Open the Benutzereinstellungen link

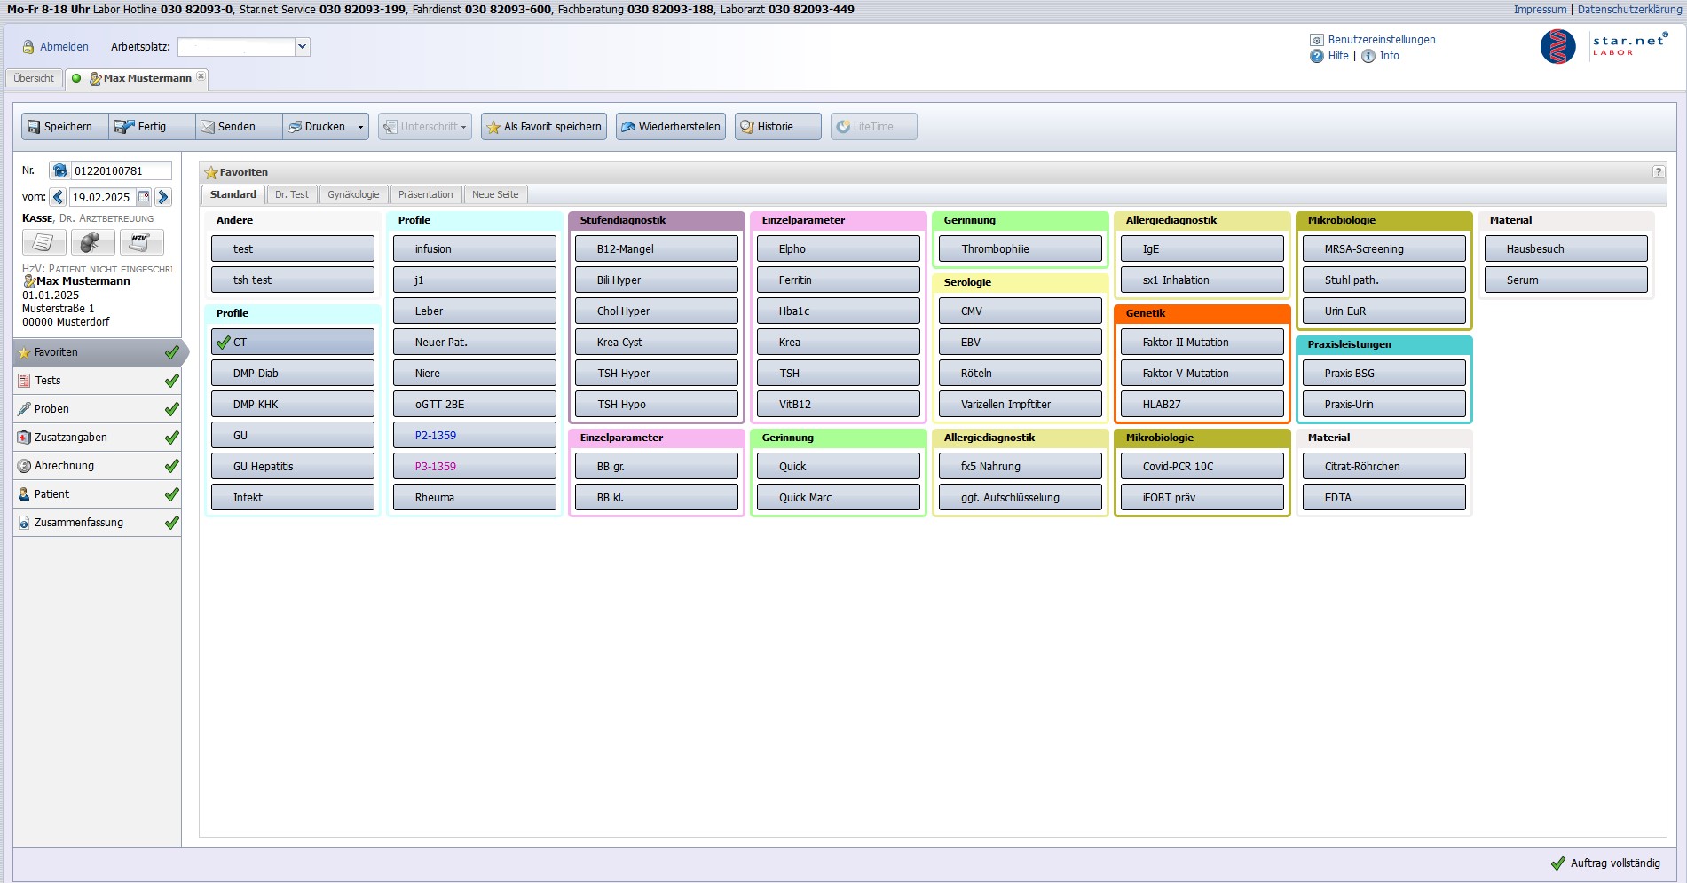(x=1381, y=40)
